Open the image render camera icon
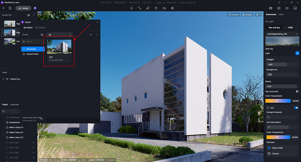 pyautogui.click(x=279, y=8)
